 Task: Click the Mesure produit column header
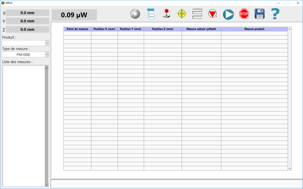click(x=254, y=29)
